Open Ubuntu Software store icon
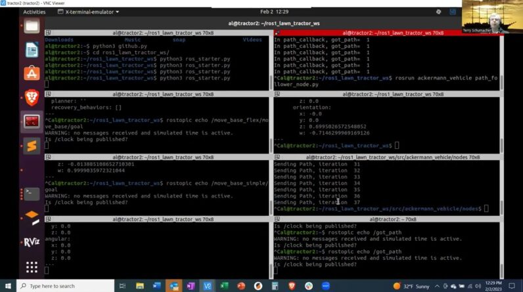 (x=32, y=73)
